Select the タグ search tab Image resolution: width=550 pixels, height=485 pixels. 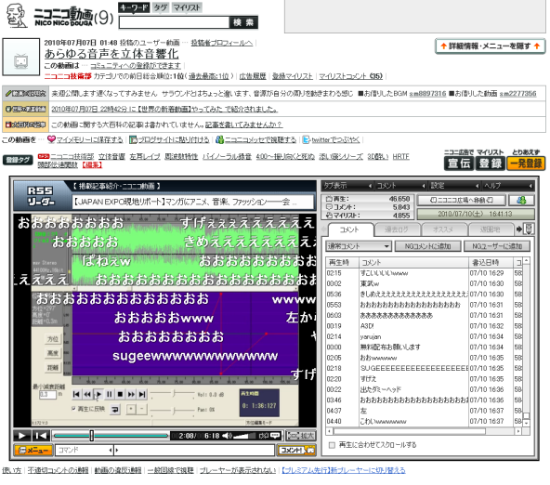point(161,7)
